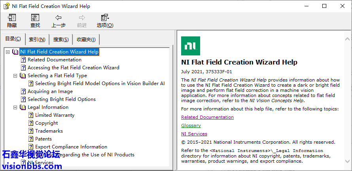Click the book icon beside Legal Information
This screenshot has height=171, width=352.
tap(23, 107)
